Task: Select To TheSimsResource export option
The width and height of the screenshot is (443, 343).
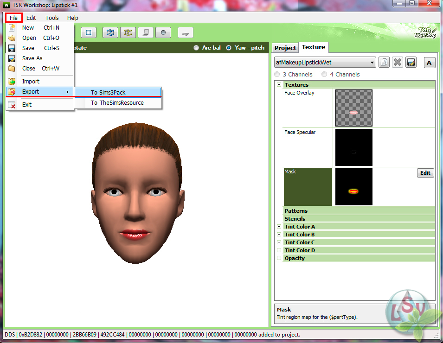Action: point(118,103)
